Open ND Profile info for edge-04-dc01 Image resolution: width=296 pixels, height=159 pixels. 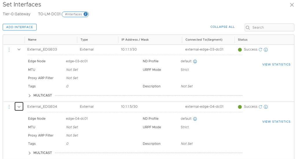coord(195,119)
